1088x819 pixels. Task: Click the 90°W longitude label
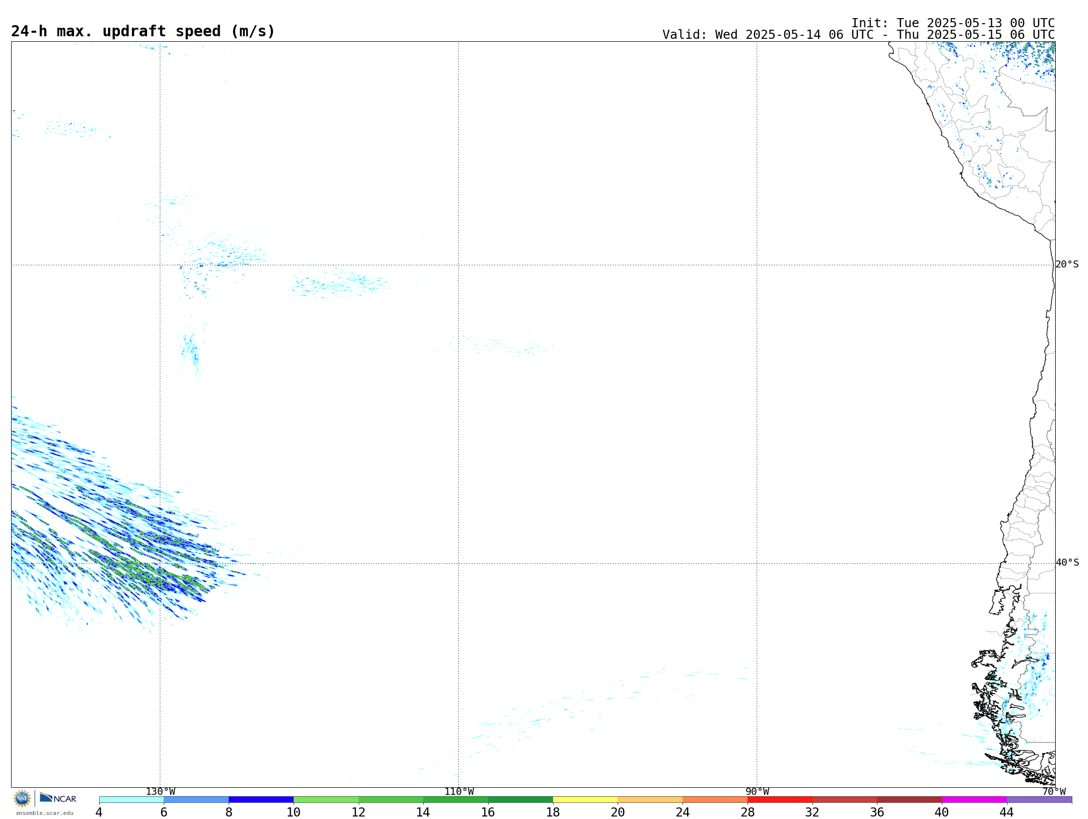coord(757,792)
